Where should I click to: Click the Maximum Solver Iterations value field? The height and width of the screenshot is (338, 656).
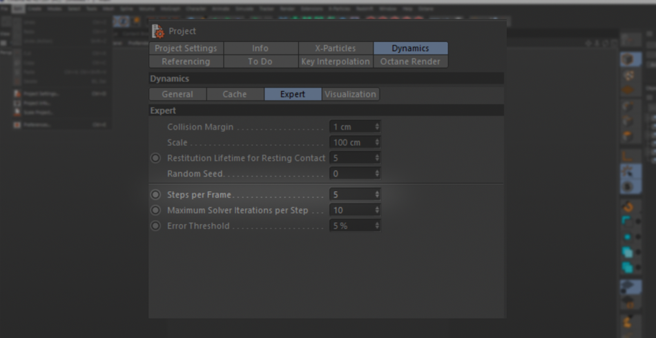[x=355, y=210]
